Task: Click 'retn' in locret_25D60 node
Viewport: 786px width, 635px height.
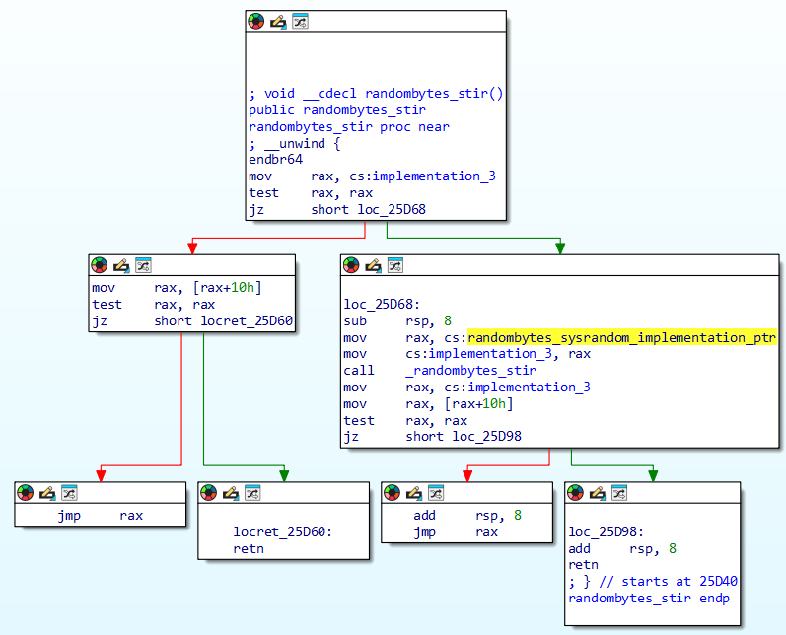Action: pos(249,549)
